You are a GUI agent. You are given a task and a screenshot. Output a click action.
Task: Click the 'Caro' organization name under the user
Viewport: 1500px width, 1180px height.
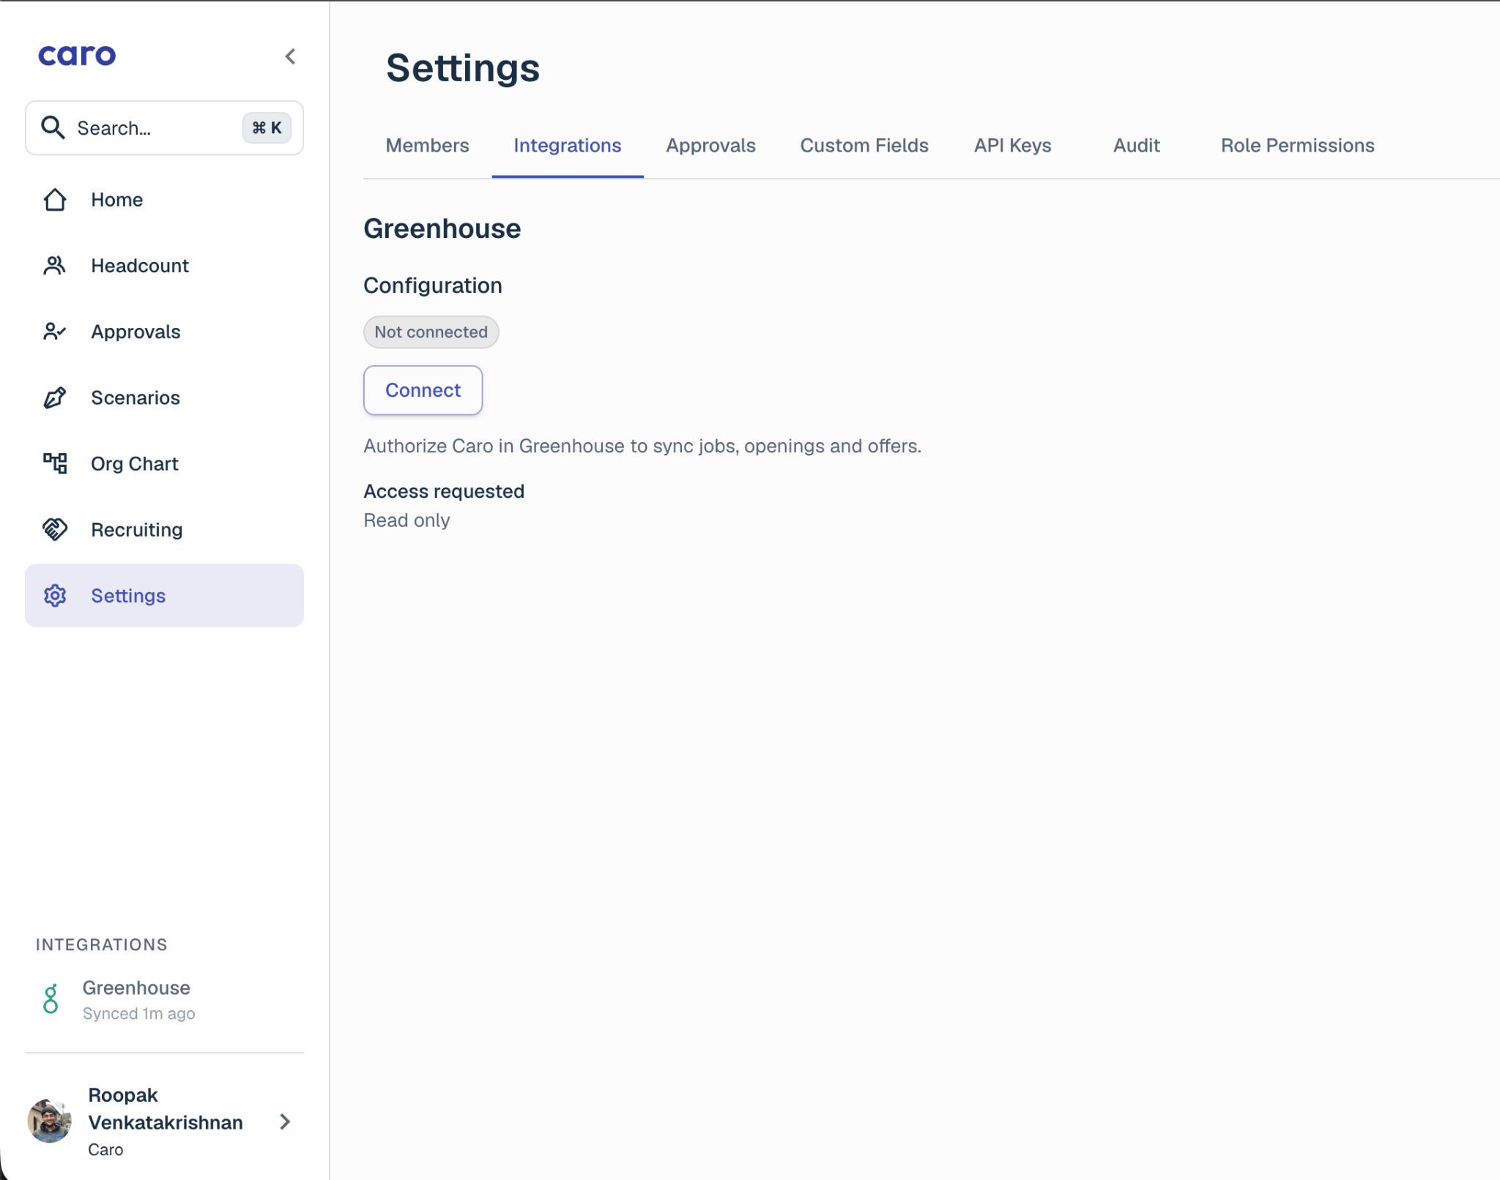pos(105,1150)
